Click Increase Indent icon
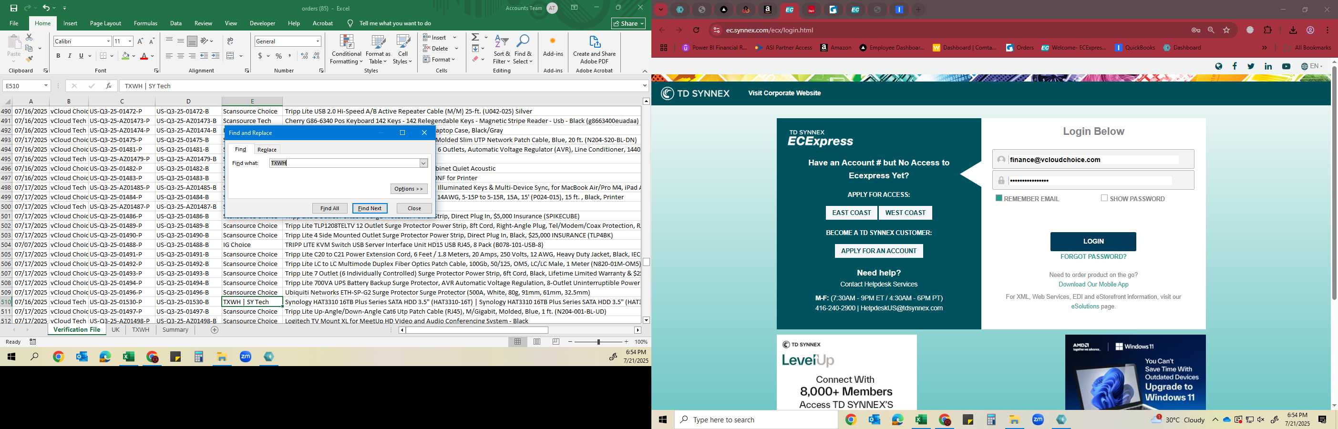Screen dimensions: 1338x429 point(216,56)
